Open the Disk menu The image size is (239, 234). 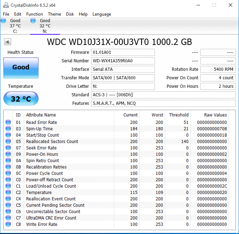click(70, 14)
